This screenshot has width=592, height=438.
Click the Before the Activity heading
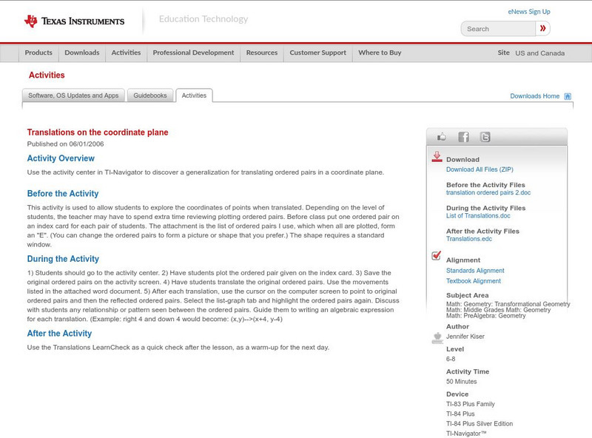(x=63, y=194)
